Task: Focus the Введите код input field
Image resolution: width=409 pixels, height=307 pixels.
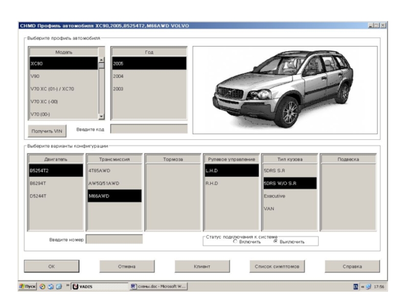Action: (149, 129)
